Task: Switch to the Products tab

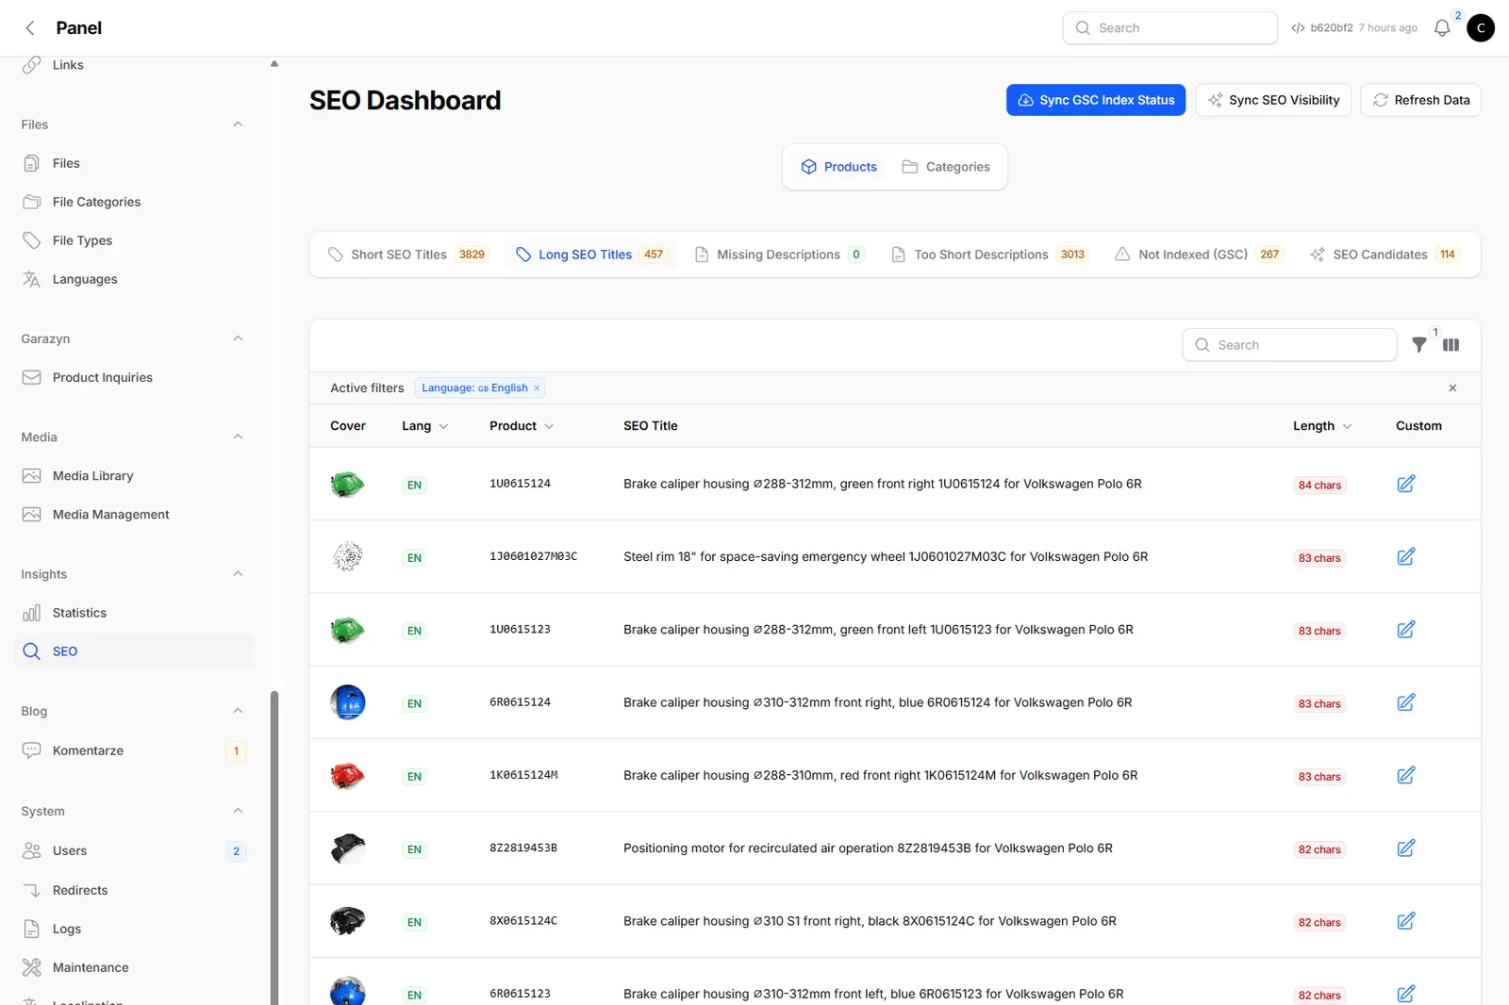Action: click(838, 167)
